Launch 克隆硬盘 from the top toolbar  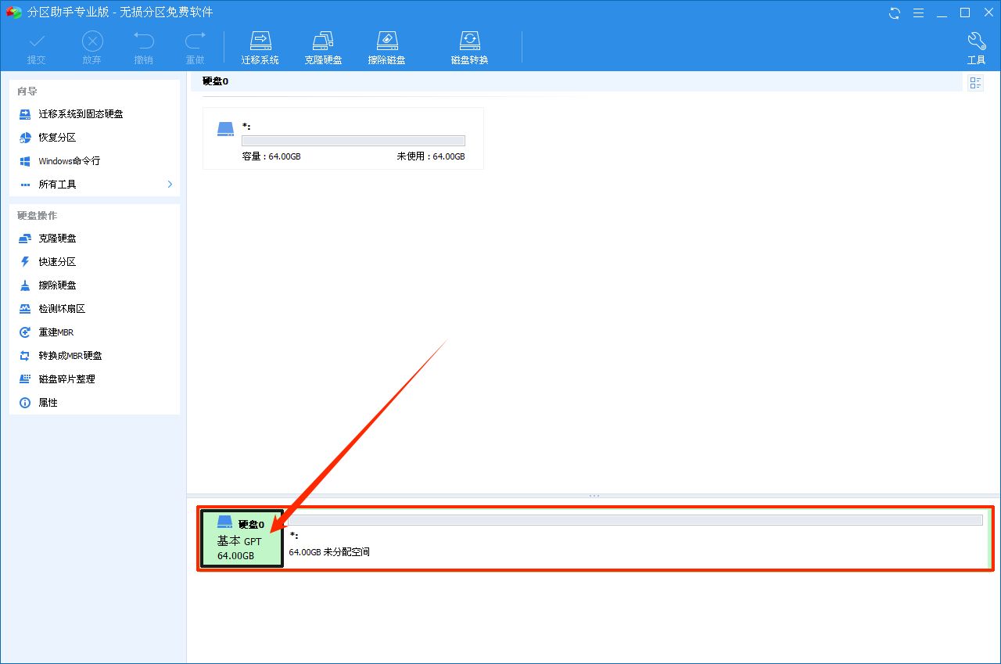pos(323,47)
